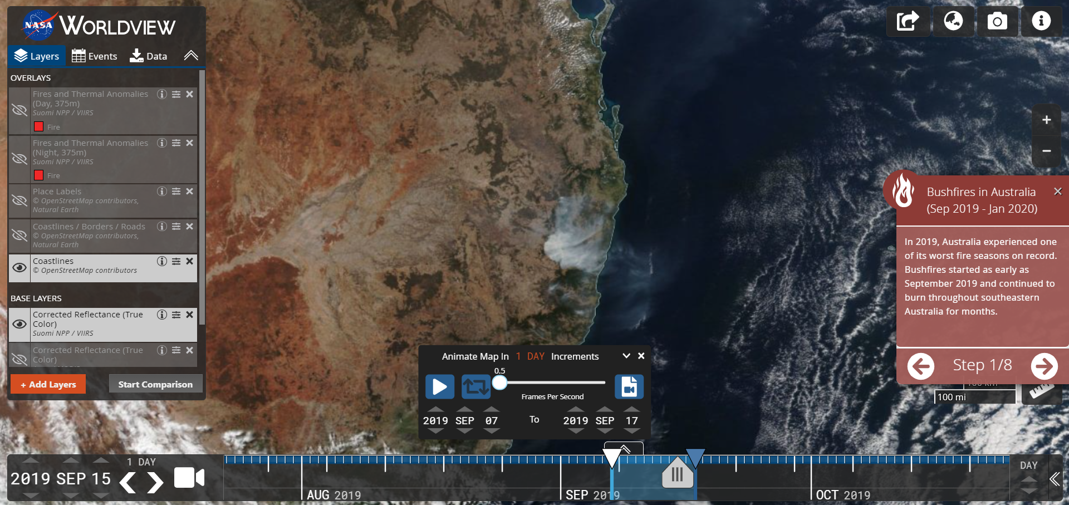This screenshot has width=1069, height=505.
Task: Open the share link tool
Action: coord(908,22)
